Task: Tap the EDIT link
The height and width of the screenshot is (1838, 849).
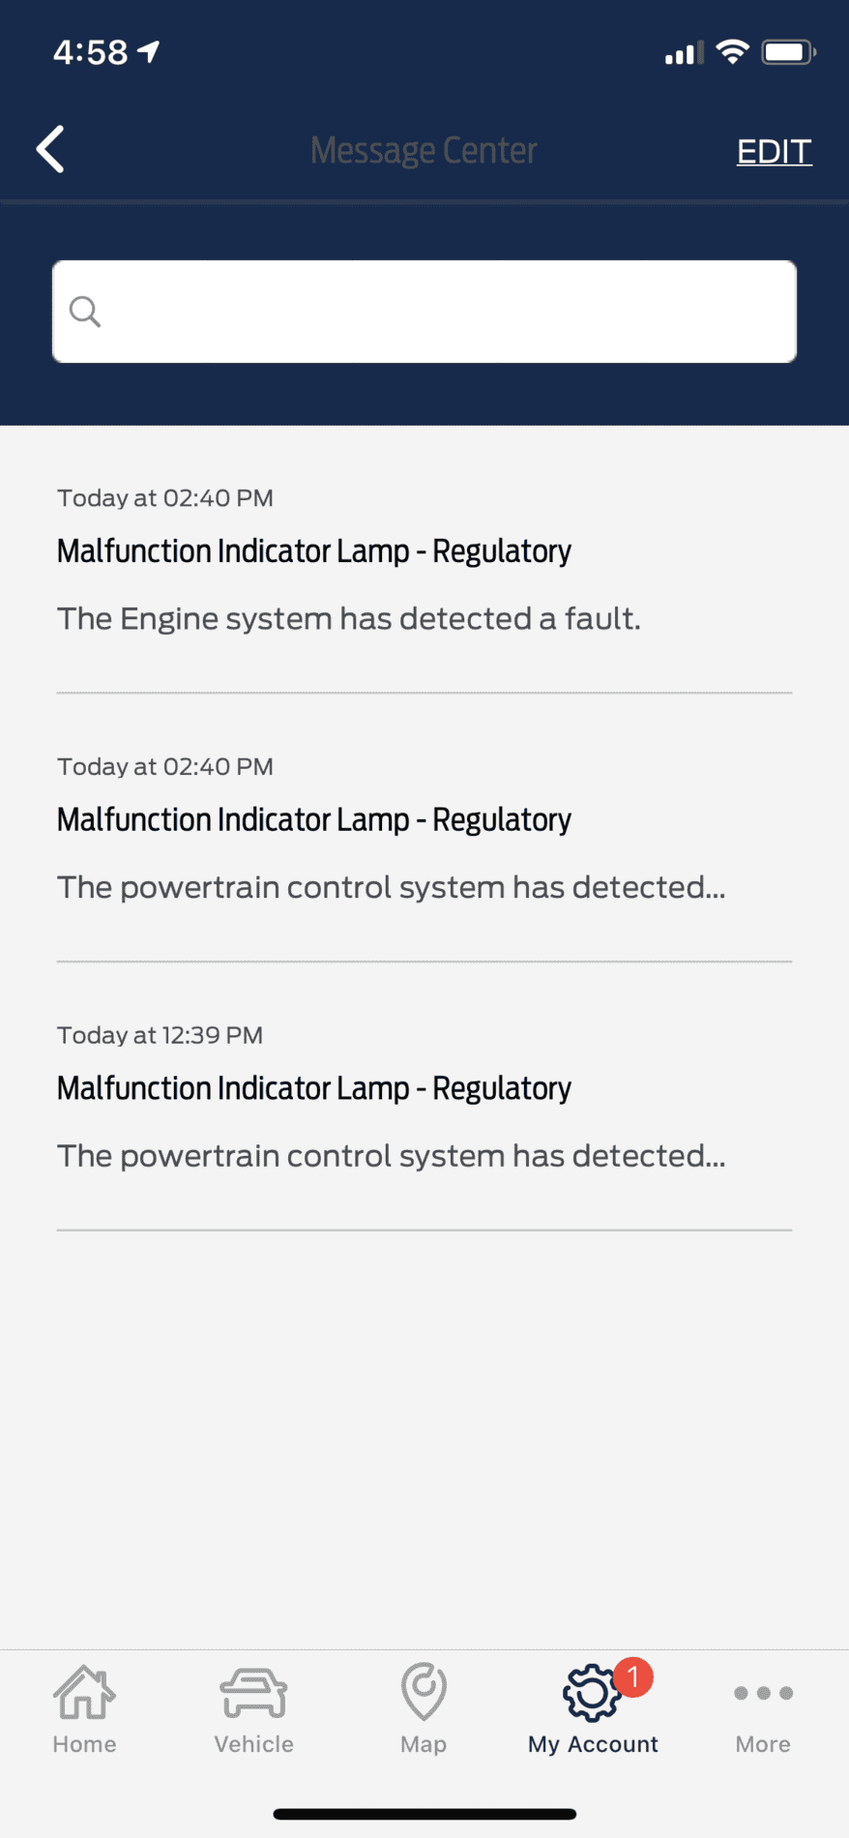Action: (x=774, y=151)
